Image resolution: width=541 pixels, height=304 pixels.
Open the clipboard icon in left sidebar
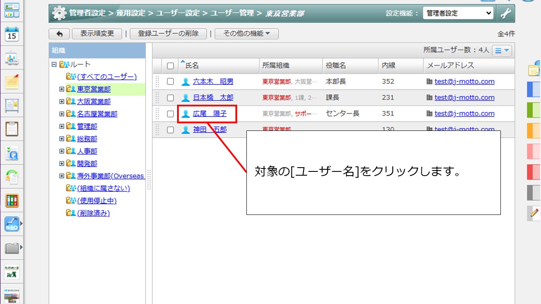coord(12,129)
